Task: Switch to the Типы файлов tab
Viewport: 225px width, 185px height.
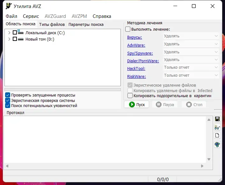Action: point(52,25)
